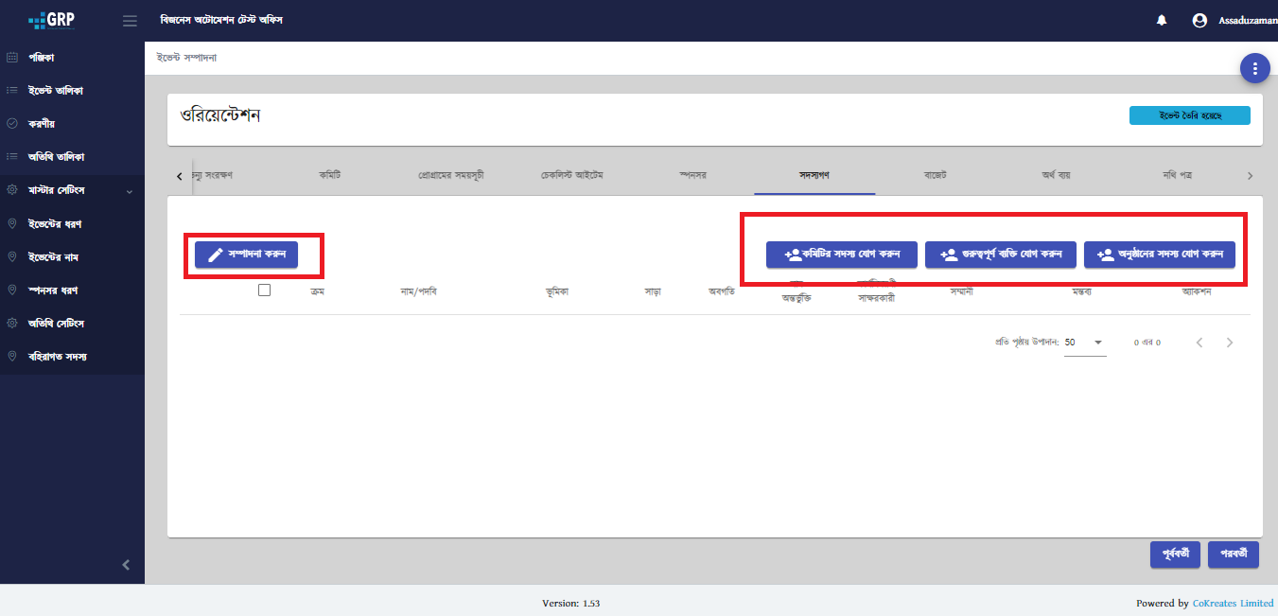1278x616 pixels.
Task: Open the floating three-dot options button
Action: tap(1254, 68)
